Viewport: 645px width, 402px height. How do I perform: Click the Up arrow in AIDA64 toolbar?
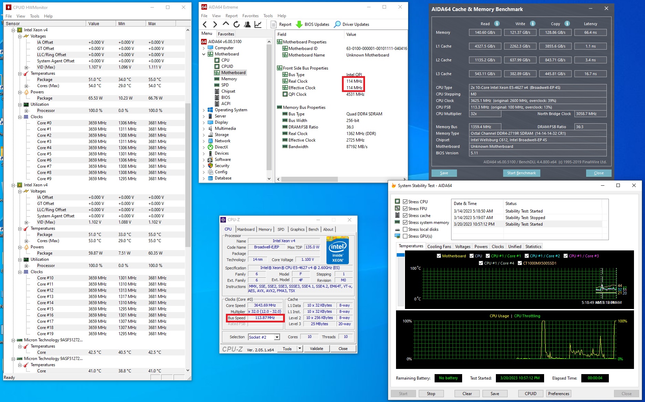pos(226,24)
